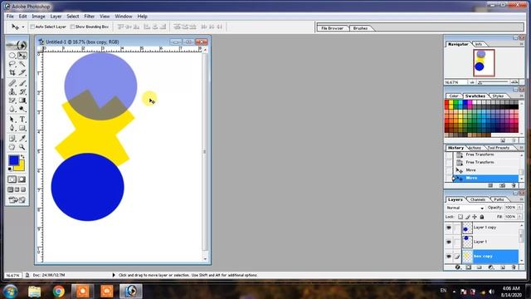Enable Auto Select Layer checkbox
This screenshot has width=531, height=299.
pos(33,27)
